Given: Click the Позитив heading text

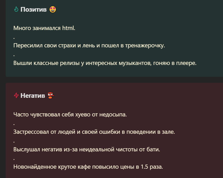Looking at the screenshot, I should pos(34,9).
